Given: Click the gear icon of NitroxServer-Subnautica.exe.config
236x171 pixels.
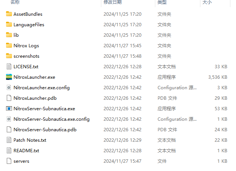Looking at the screenshot, I should pyautogui.click(x=9, y=119).
